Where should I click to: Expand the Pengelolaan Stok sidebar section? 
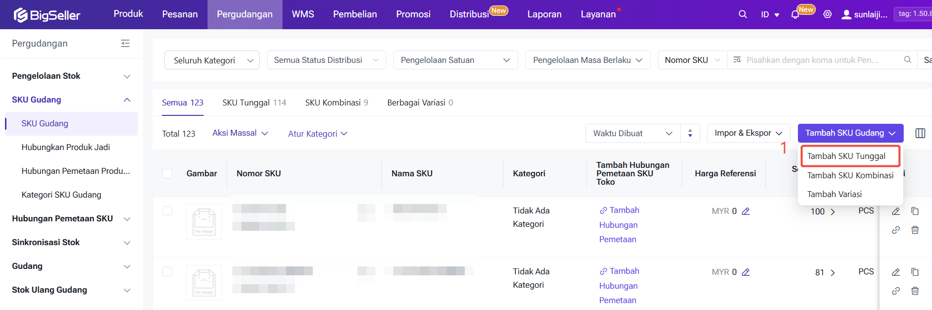click(71, 76)
